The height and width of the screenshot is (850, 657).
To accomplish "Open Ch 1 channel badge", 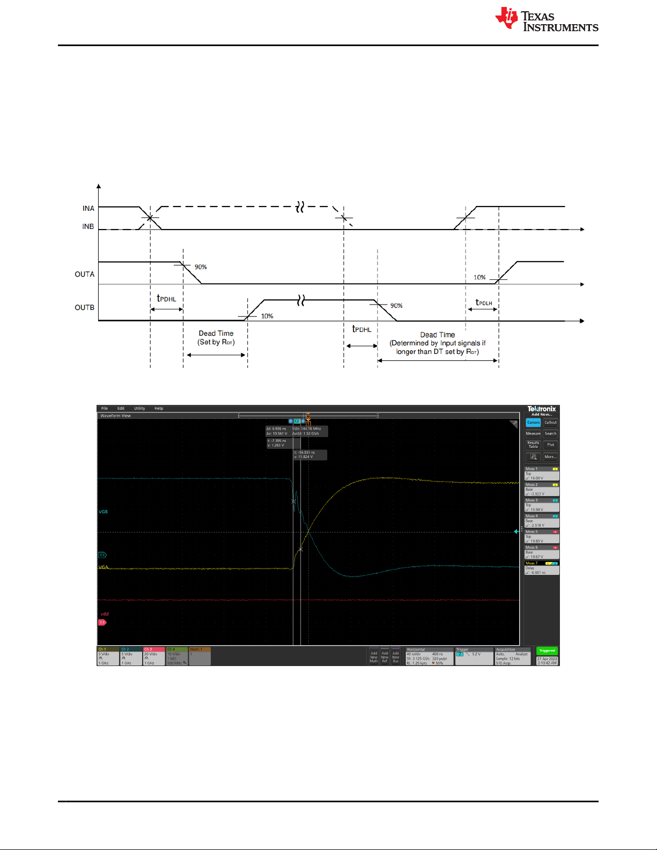I will pos(108,656).
